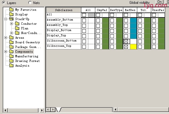
Task: Click the Subclasses column header
Action: pos(64,10)
